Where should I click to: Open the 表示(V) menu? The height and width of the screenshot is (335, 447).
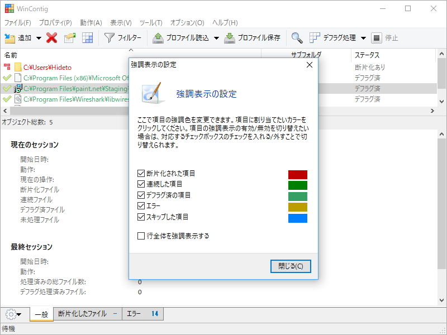[x=121, y=22]
